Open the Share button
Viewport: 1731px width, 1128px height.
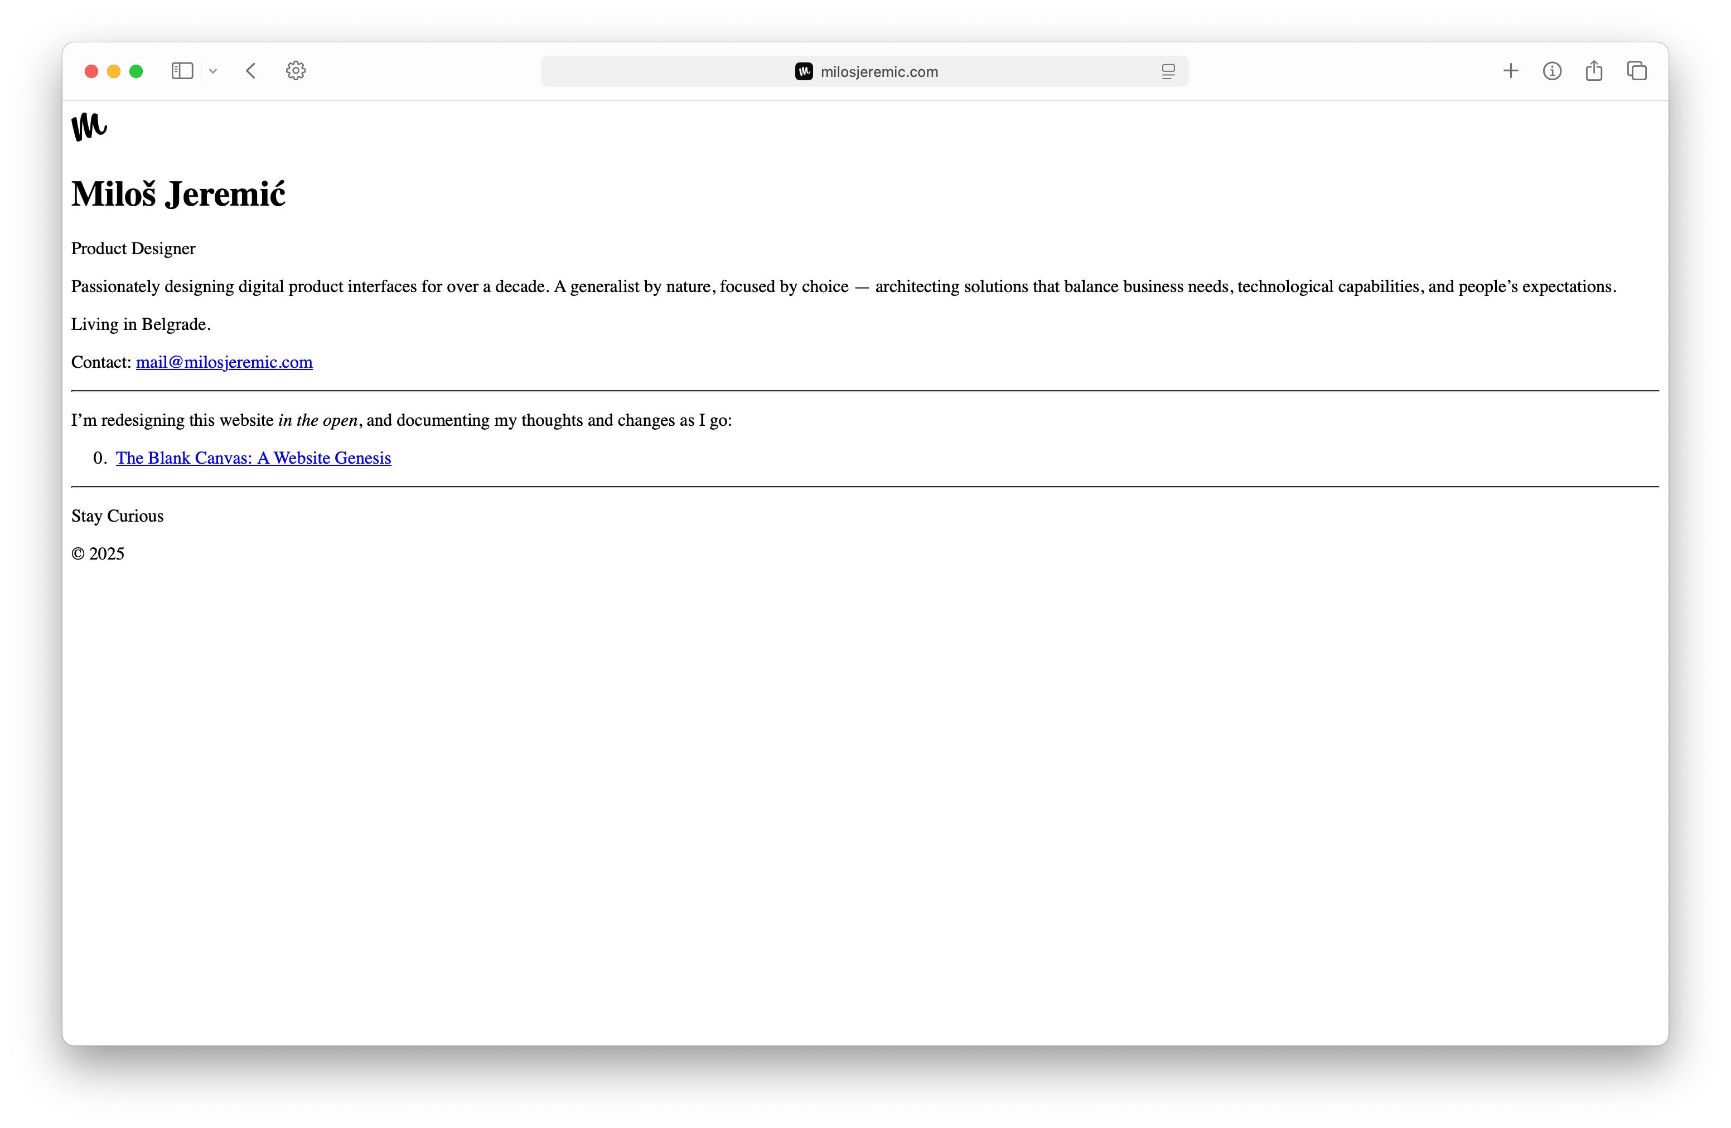coord(1594,70)
